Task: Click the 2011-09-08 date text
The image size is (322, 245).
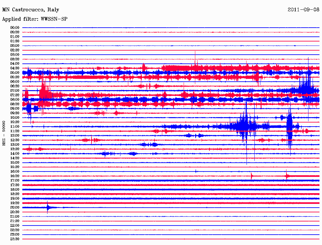Action: [303, 9]
